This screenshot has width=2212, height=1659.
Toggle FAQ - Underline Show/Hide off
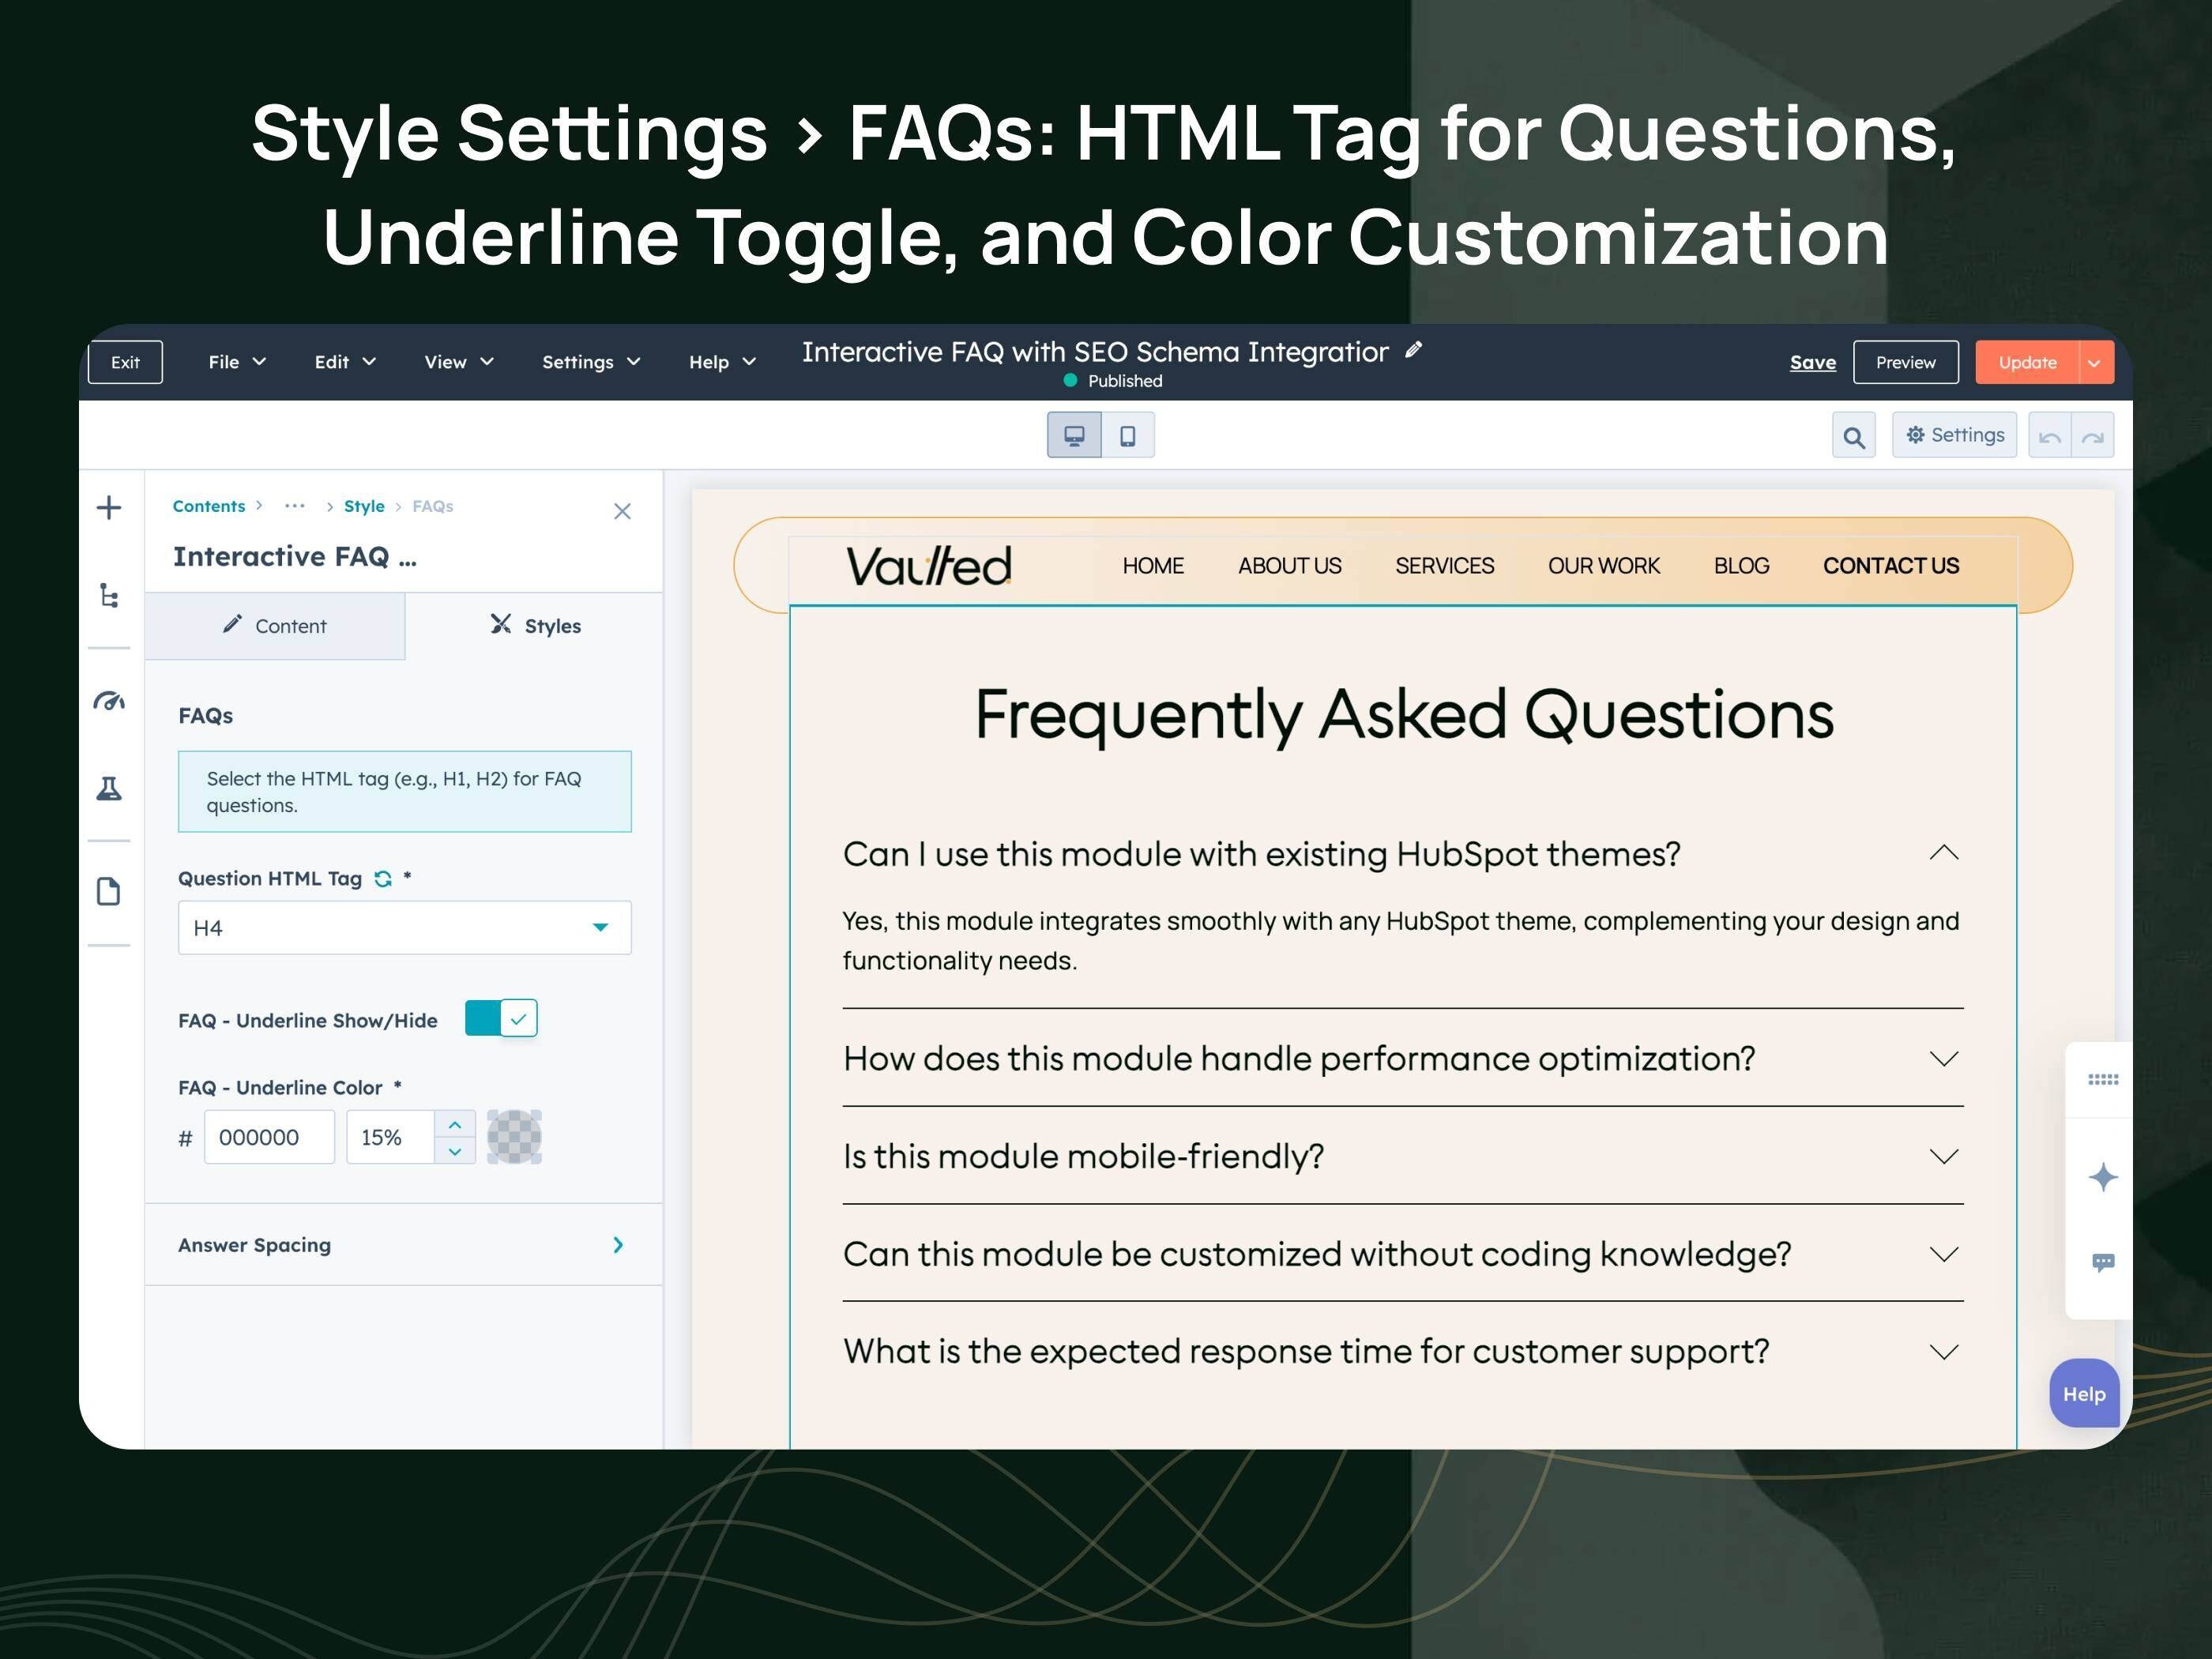500,1018
